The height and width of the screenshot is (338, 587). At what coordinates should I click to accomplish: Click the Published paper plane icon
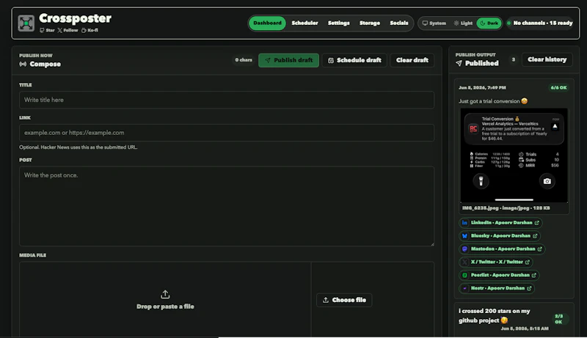coord(459,64)
